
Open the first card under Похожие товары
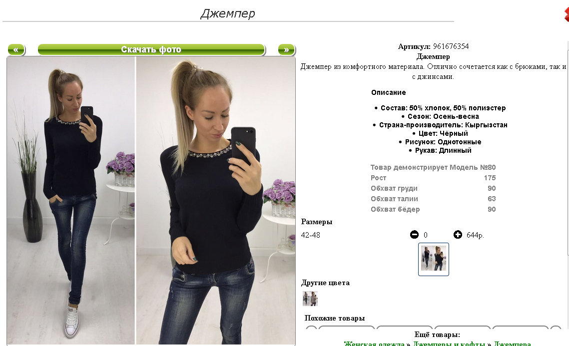tap(347, 328)
